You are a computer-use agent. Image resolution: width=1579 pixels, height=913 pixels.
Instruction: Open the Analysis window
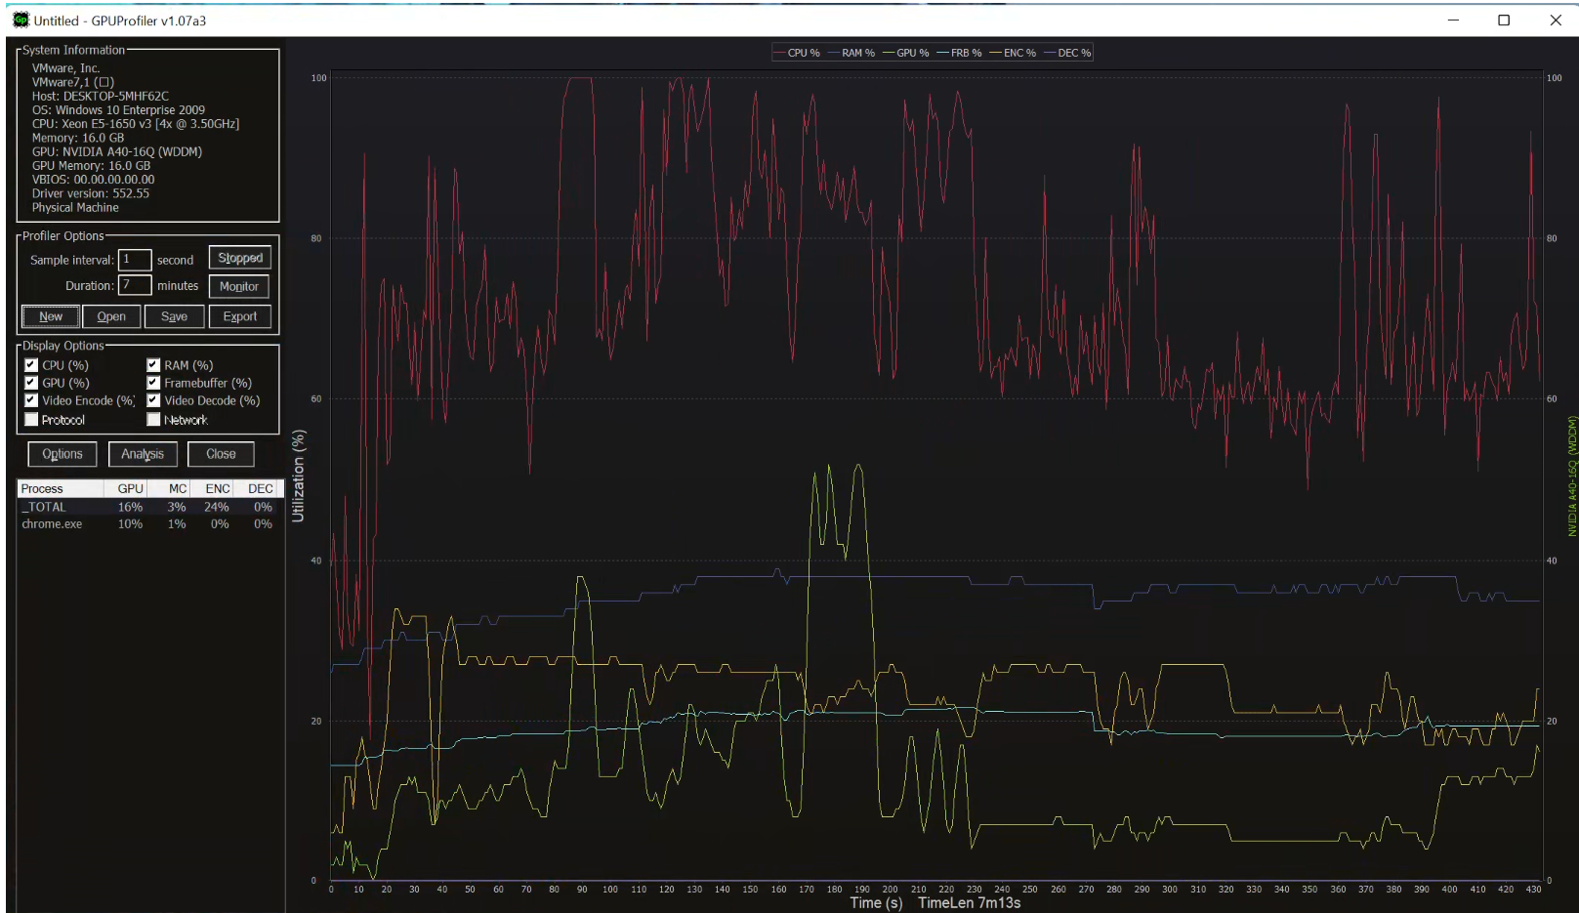pyautogui.click(x=143, y=454)
